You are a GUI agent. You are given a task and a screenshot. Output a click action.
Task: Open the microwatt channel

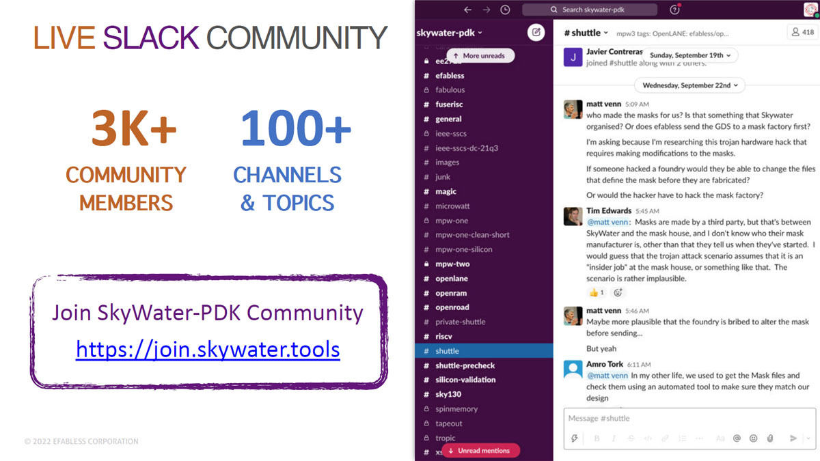coord(452,206)
